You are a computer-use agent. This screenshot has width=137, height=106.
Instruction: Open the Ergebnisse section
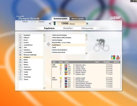(x=49, y=28)
